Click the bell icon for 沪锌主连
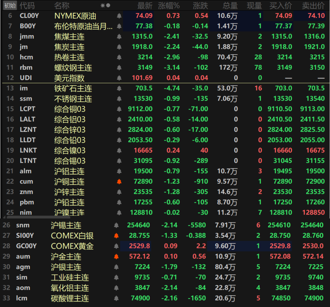 point(119,192)
